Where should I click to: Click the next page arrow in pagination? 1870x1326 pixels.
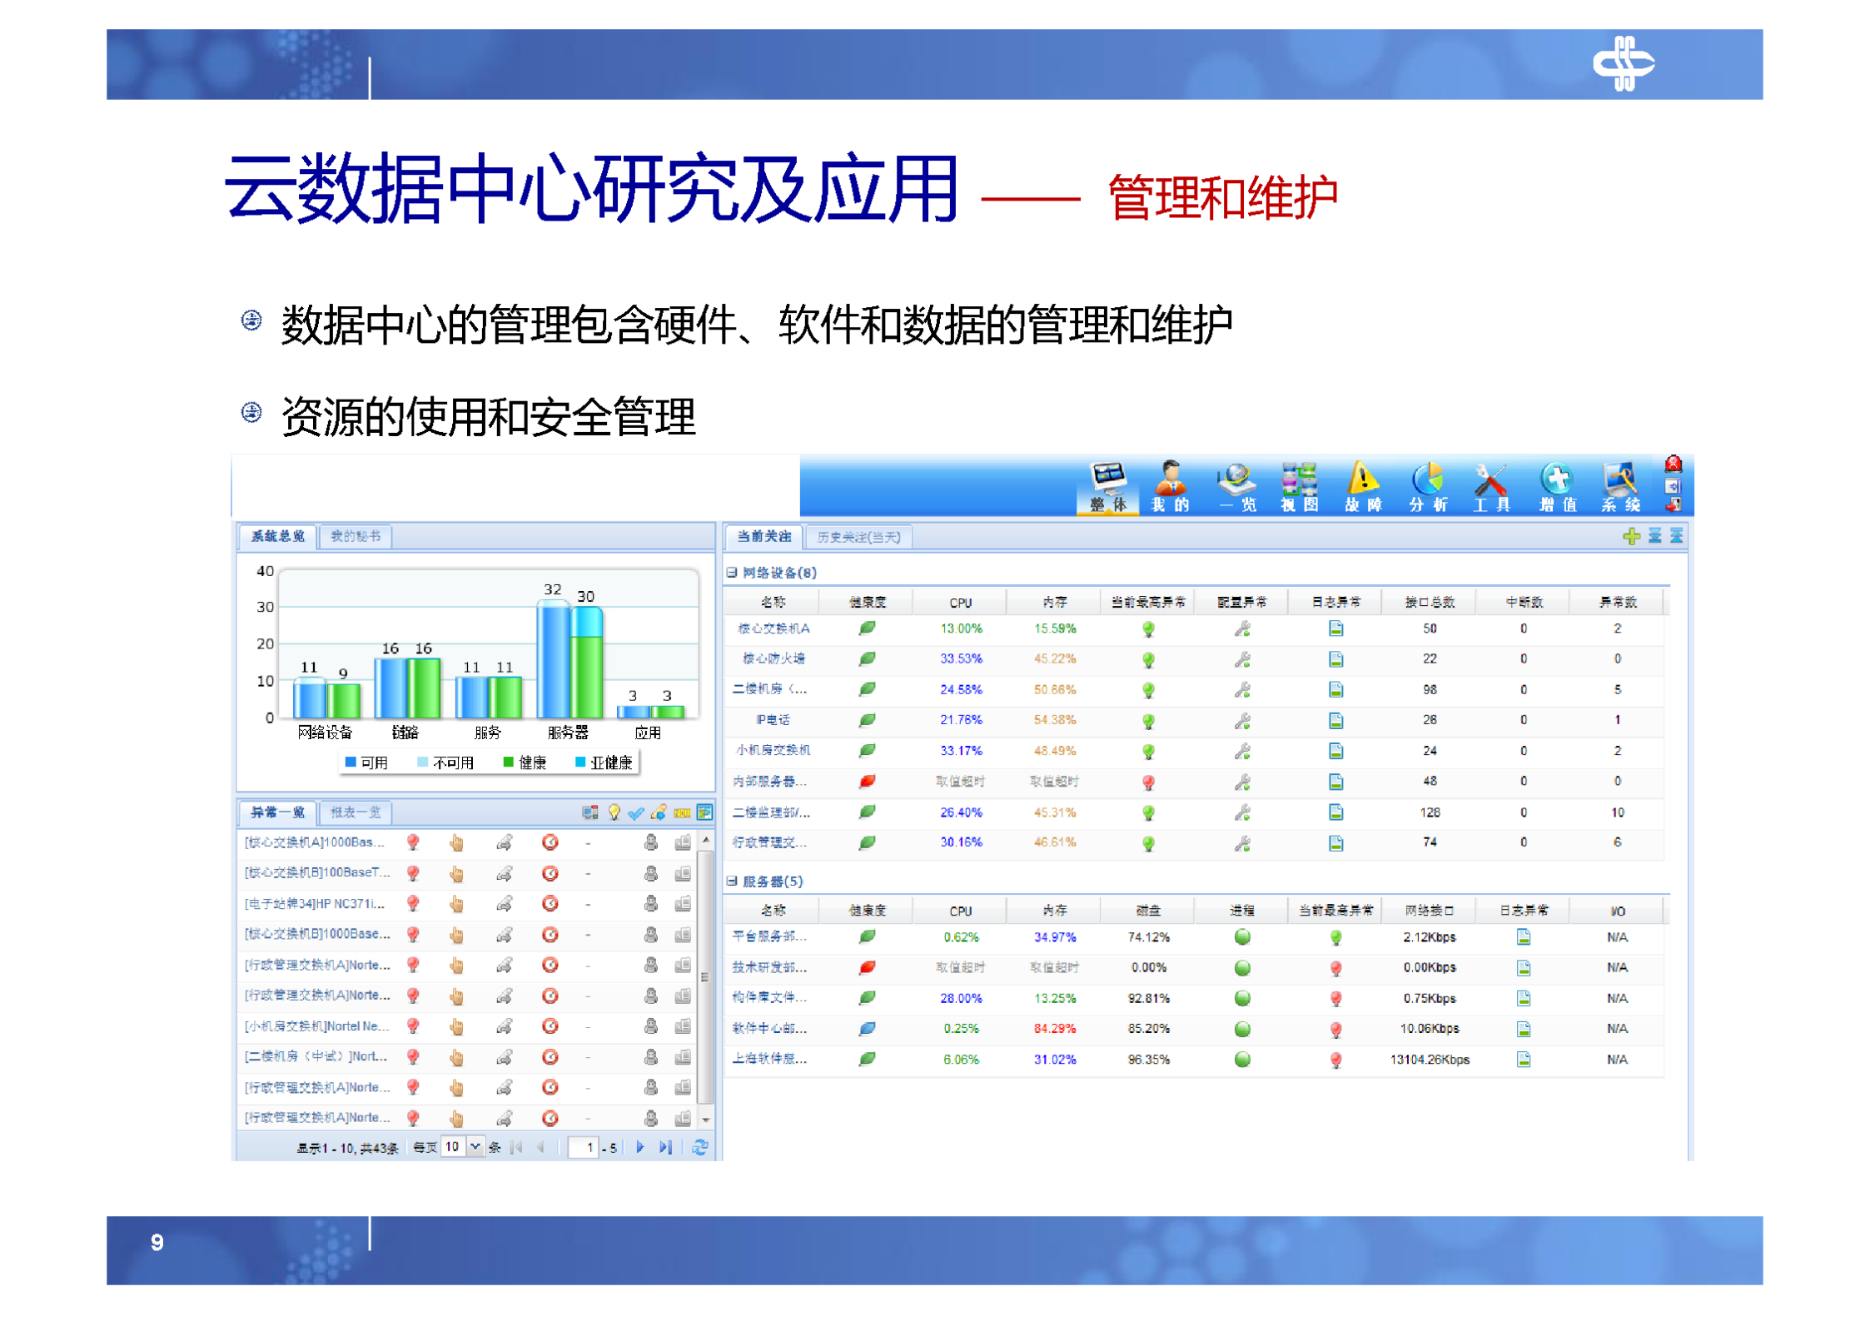coord(640,1146)
